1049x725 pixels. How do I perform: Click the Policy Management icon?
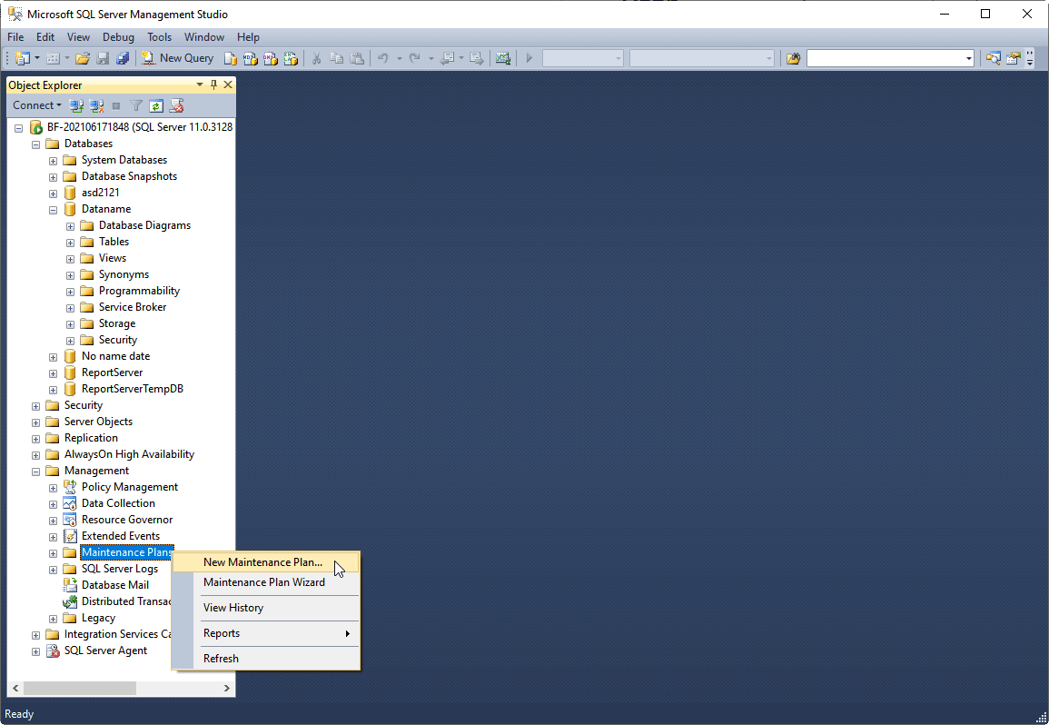click(x=70, y=487)
